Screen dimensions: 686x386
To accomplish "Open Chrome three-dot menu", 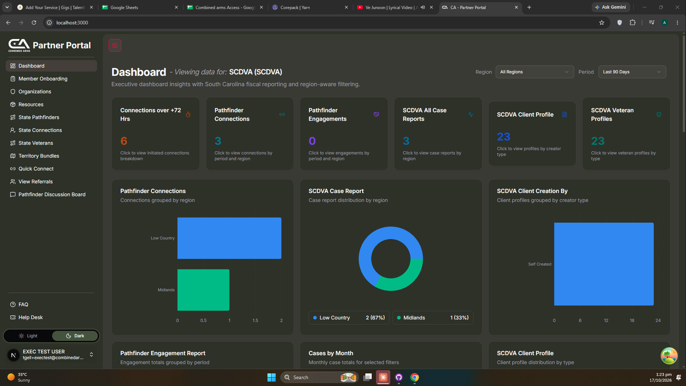I will pyautogui.click(x=677, y=23).
